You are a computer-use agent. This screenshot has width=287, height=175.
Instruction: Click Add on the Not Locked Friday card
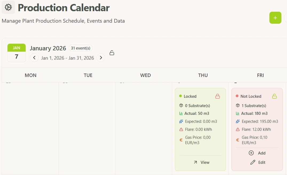pos(257,153)
